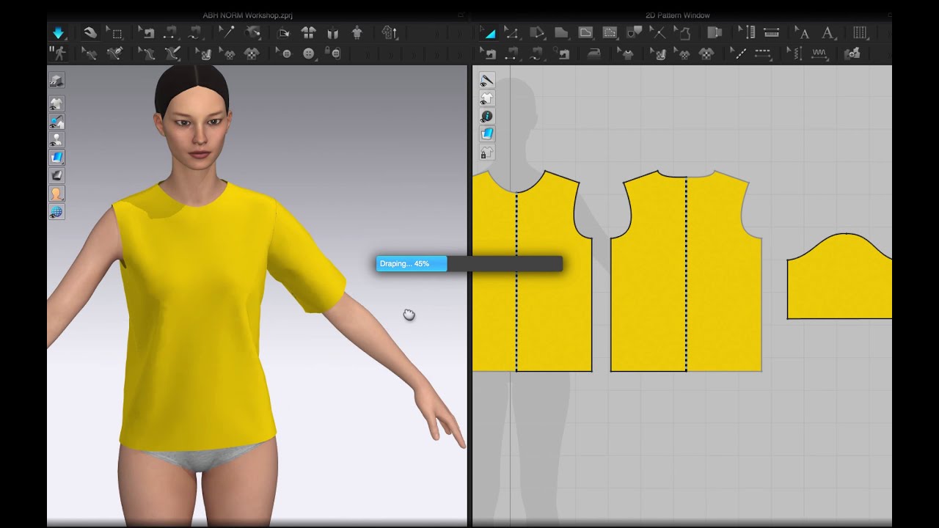
Task: Select the Pin tool with needle icon
Action: pyautogui.click(x=227, y=32)
